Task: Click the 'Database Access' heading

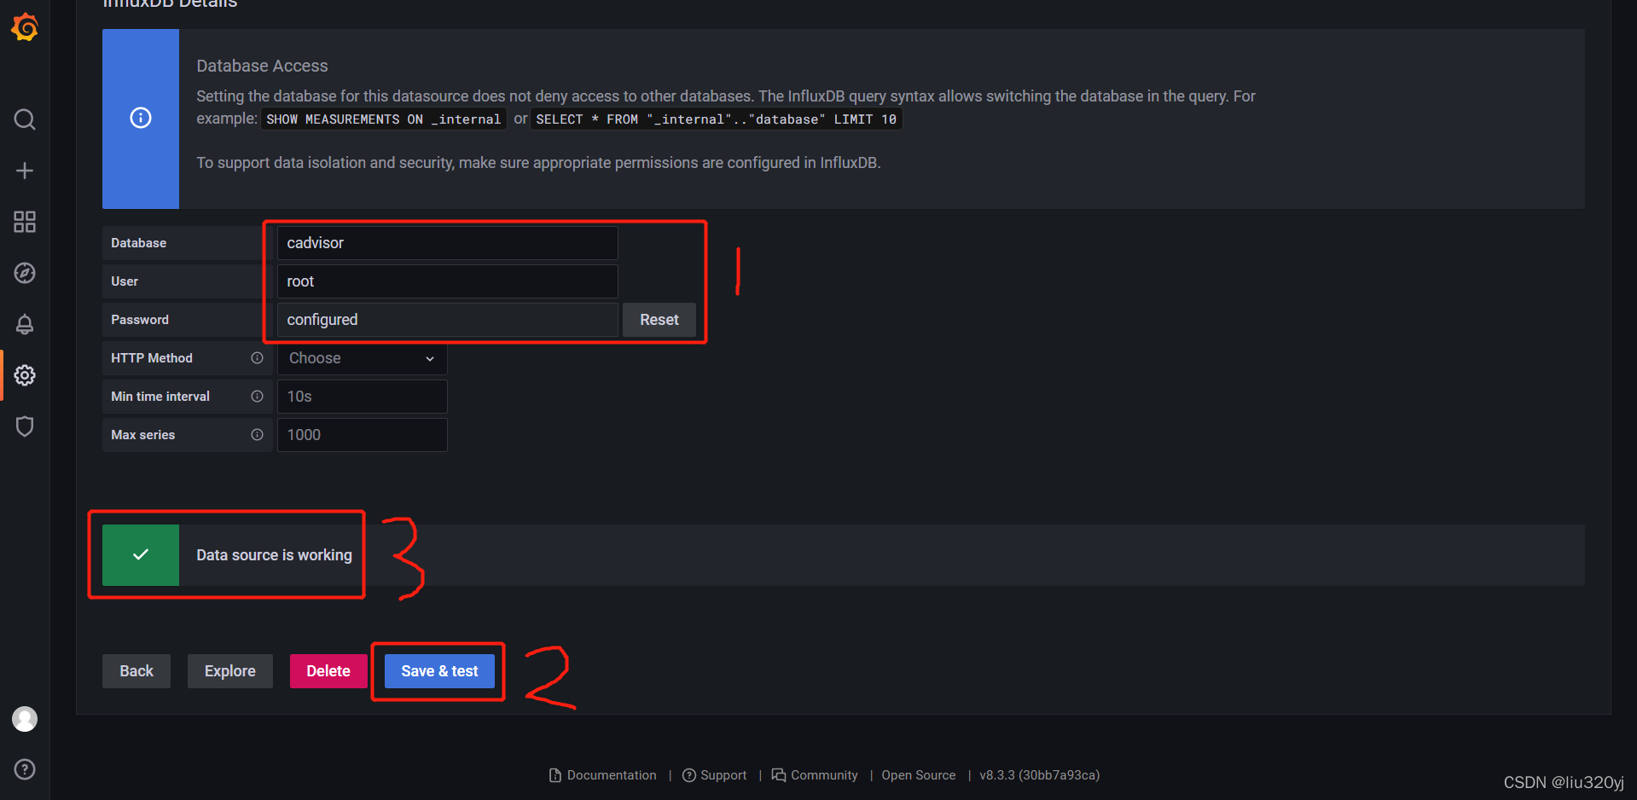Action: pyautogui.click(x=262, y=66)
